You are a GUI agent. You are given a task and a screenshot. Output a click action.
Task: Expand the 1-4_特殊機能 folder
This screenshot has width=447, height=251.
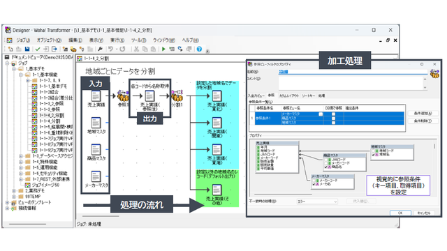click(21, 162)
